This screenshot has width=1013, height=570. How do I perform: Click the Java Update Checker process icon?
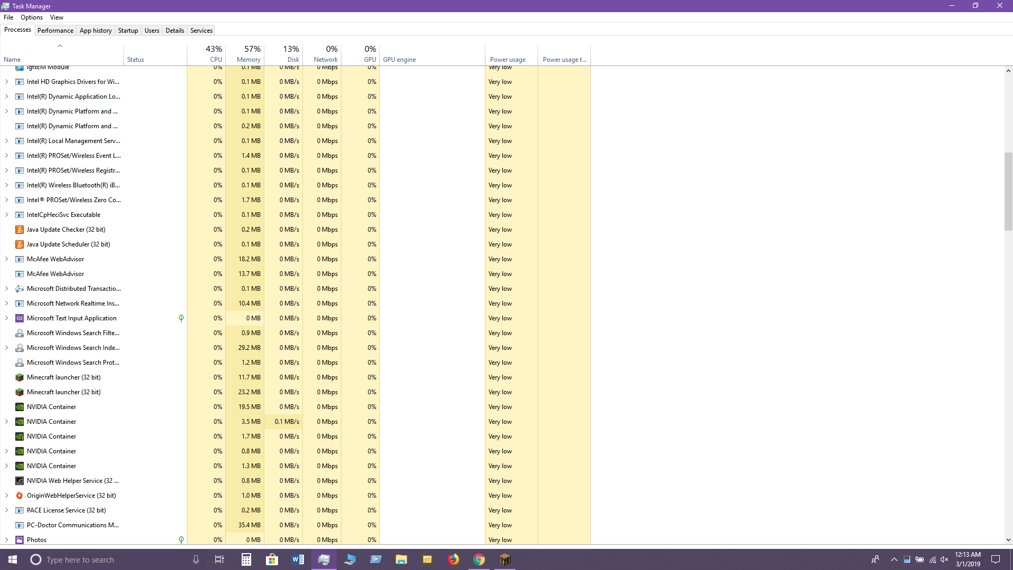(20, 230)
